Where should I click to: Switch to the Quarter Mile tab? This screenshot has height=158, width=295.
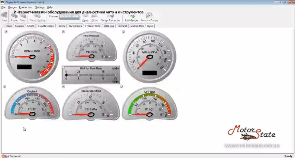137,26
